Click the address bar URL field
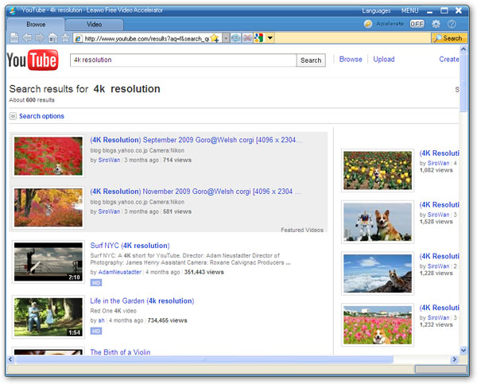477x384 pixels. (x=146, y=38)
